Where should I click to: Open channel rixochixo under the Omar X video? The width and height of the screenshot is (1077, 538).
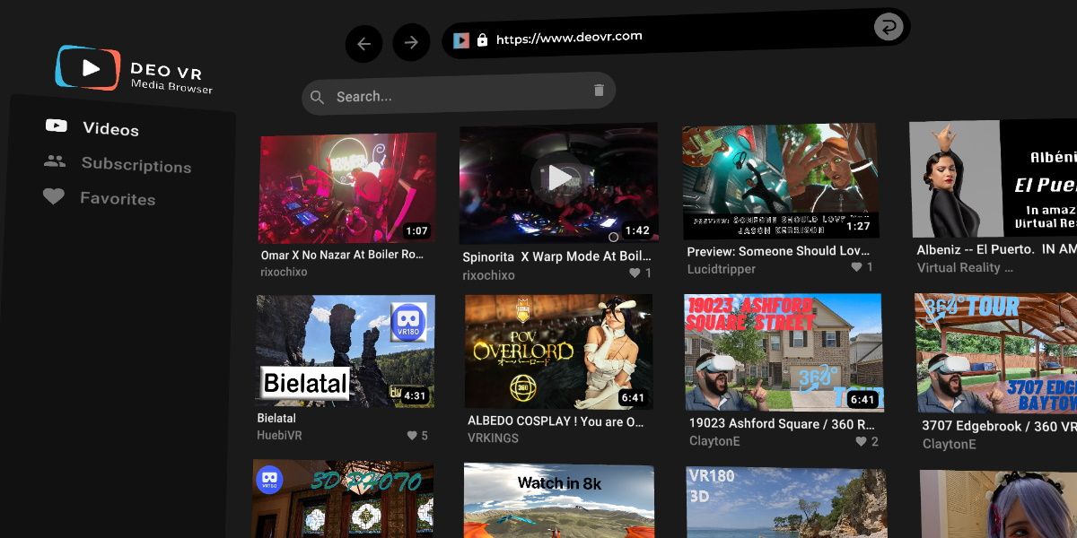[x=284, y=272]
